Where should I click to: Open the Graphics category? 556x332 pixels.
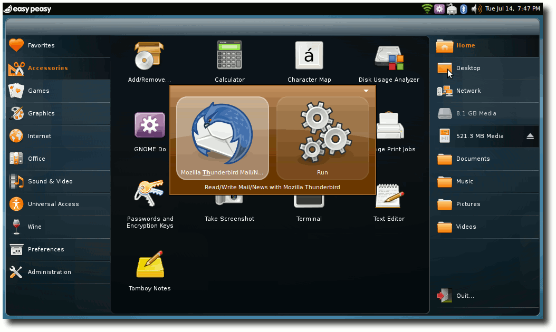coord(59,113)
